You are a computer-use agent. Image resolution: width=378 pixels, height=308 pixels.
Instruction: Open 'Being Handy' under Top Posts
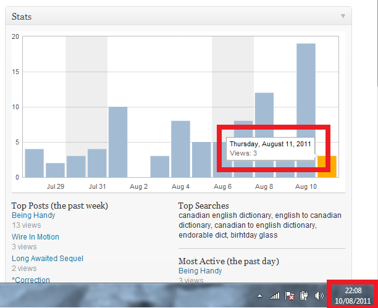click(33, 215)
